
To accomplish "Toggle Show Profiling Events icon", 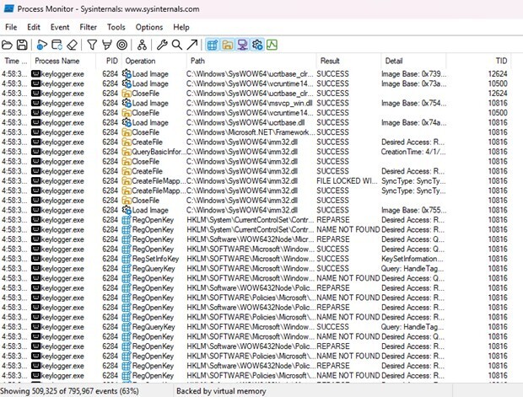I will click(x=272, y=45).
